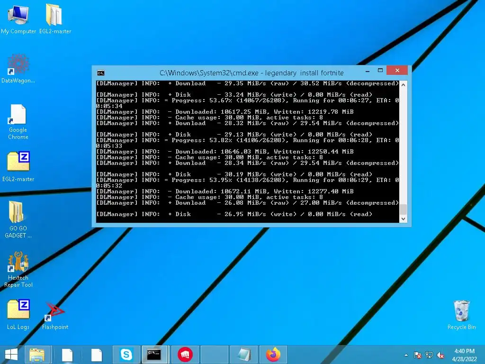
Task: Open File Explorer from the taskbar
Action: point(37,355)
